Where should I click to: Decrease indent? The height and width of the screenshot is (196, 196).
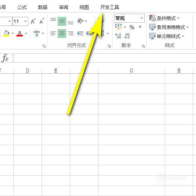tap(80, 33)
